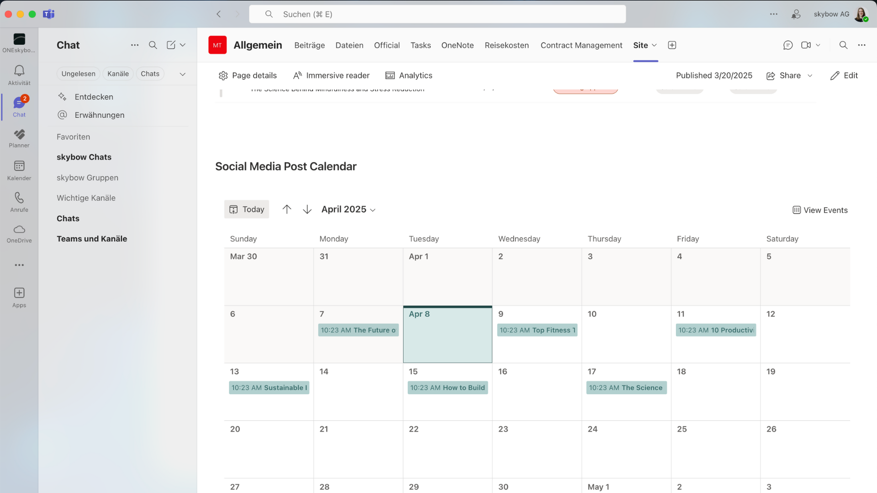877x493 pixels.
Task: Open Erwähnungen mentions
Action: click(x=100, y=115)
